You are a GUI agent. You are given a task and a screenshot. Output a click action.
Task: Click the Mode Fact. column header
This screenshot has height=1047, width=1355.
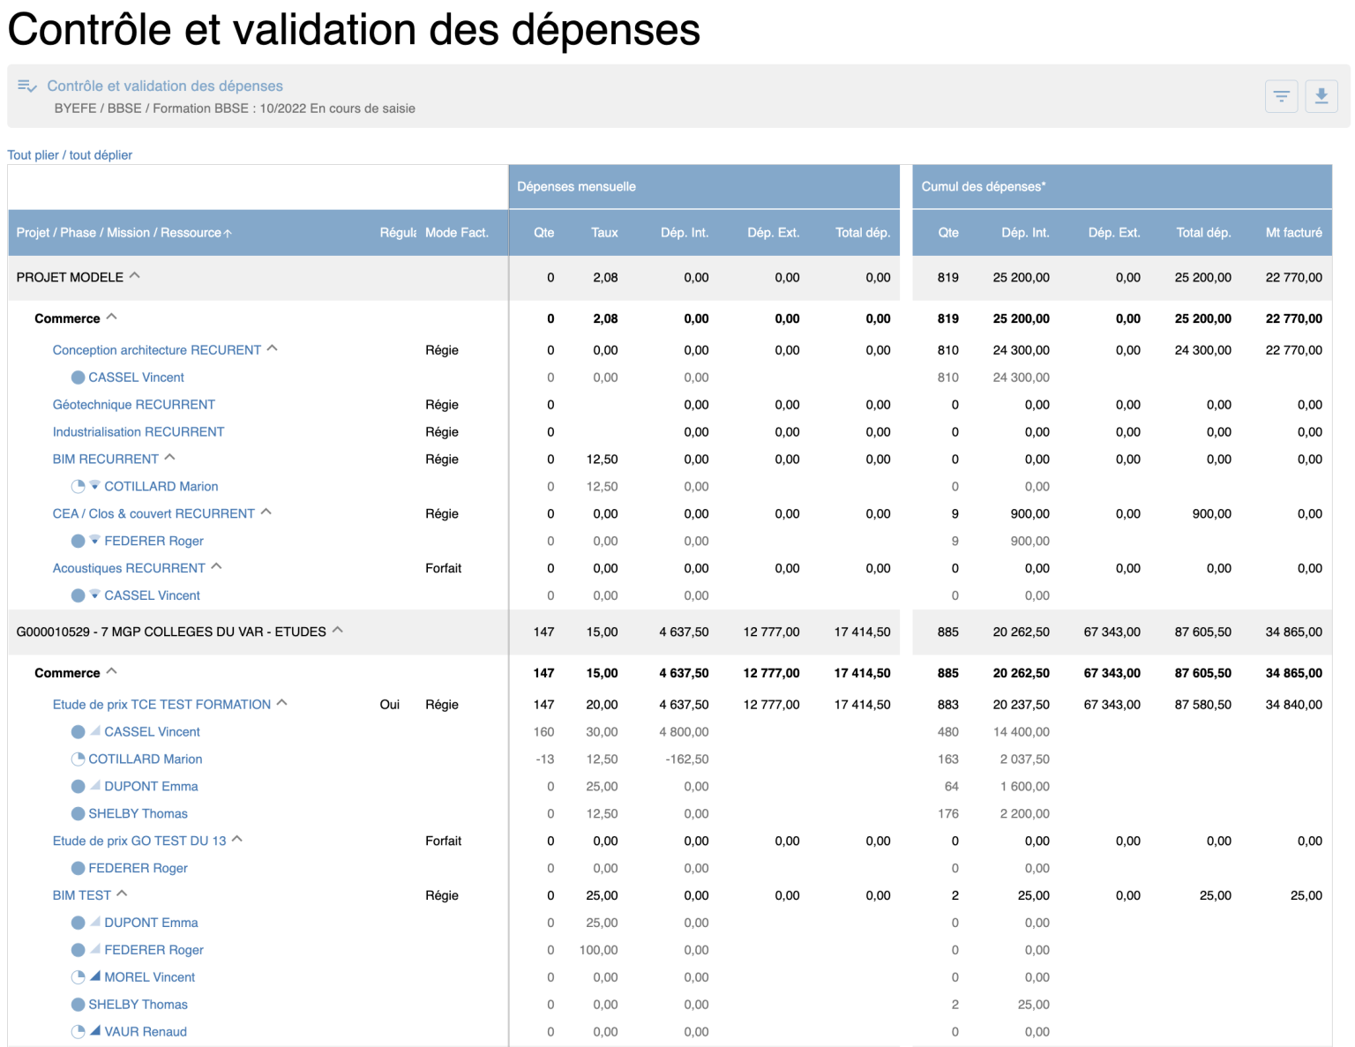(x=456, y=233)
